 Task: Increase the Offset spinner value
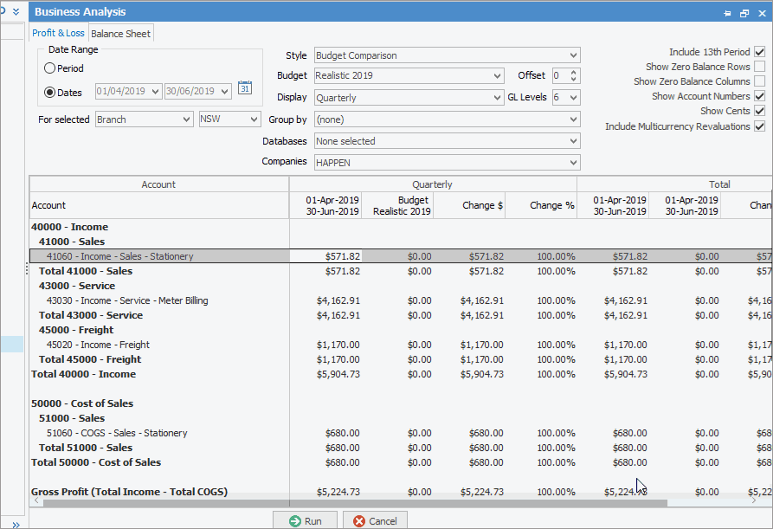pos(574,72)
